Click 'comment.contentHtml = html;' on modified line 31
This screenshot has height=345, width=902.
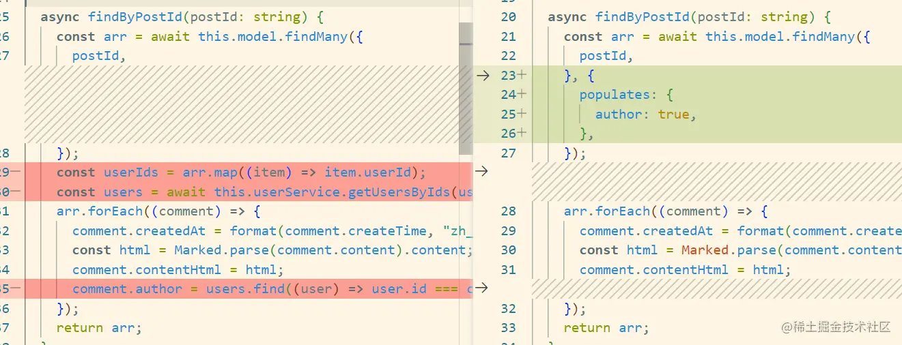(686, 270)
